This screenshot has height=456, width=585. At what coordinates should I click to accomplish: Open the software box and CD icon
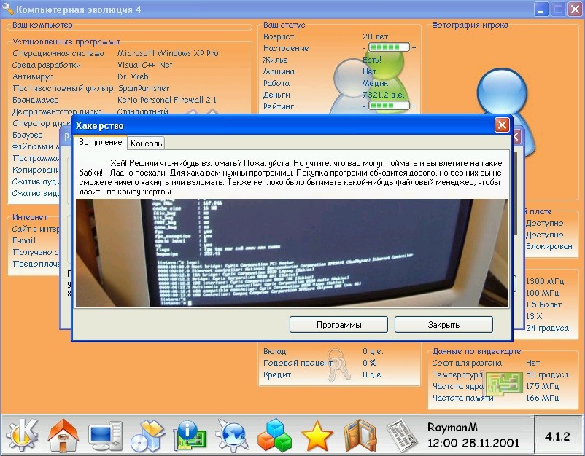147,435
